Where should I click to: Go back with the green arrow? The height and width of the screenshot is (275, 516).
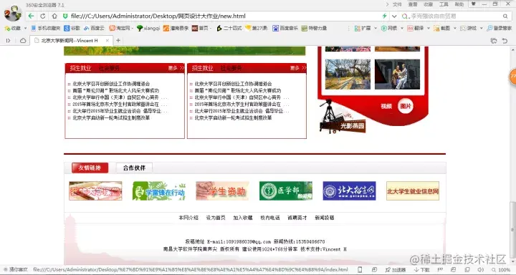[31, 16]
